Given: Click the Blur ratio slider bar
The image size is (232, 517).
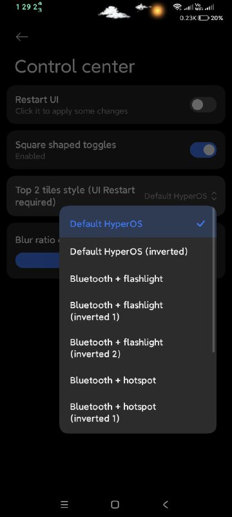Looking at the screenshot, I should [x=37, y=260].
